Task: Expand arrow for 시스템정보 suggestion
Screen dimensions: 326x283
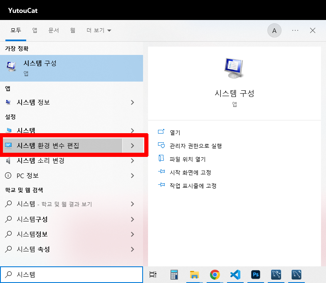Action: [x=132, y=234]
